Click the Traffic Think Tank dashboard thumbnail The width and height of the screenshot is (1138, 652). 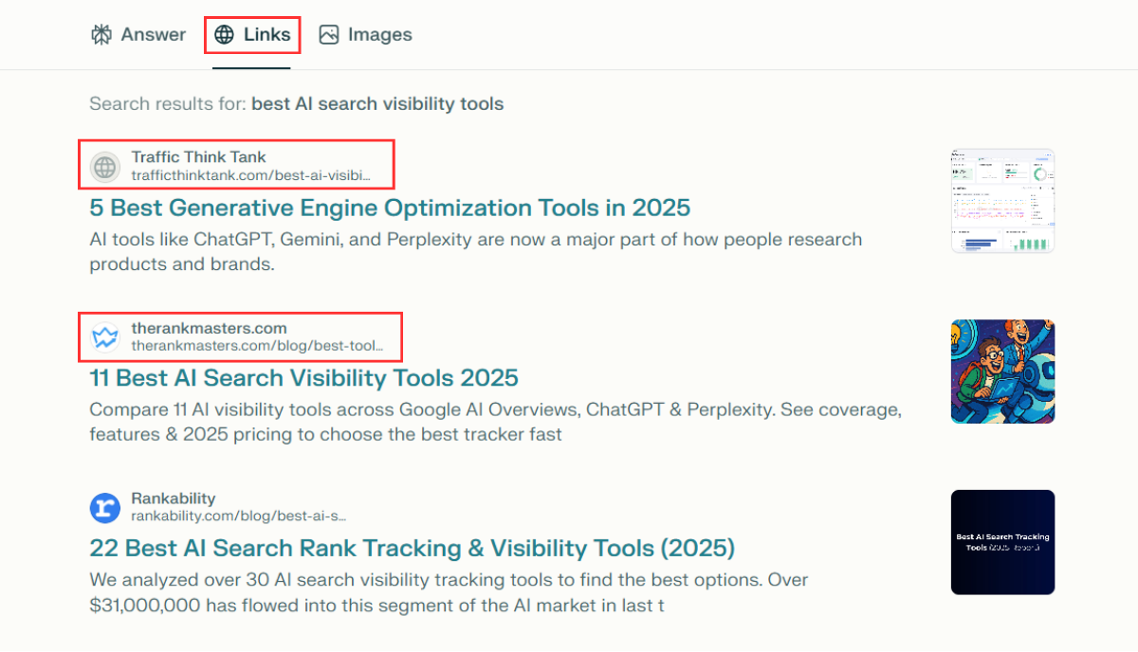click(1002, 201)
